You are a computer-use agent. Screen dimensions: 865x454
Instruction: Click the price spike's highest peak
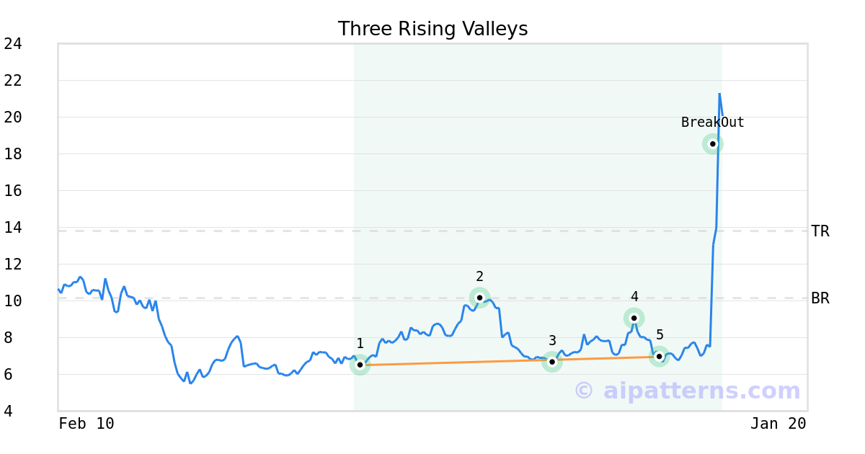[x=719, y=94]
